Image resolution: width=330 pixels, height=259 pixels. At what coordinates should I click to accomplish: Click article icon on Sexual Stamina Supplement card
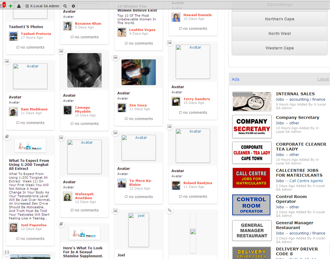tap(61, 224)
